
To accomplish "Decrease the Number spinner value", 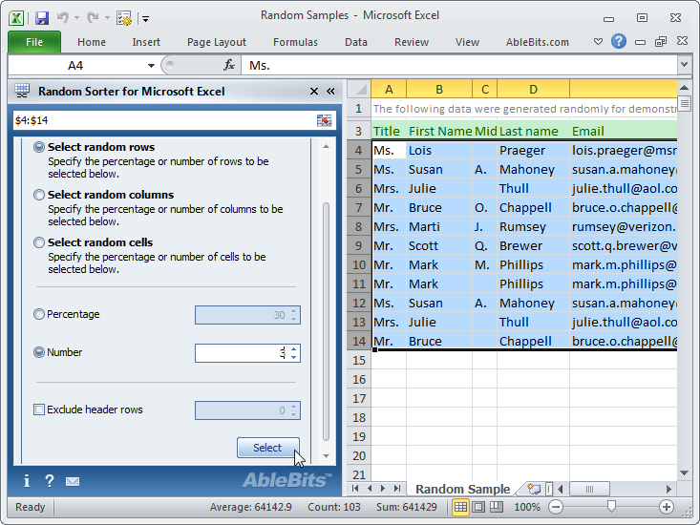I will 294,357.
